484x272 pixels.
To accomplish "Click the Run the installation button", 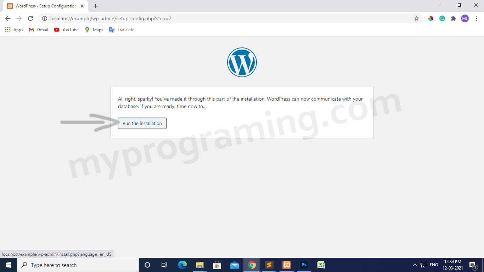I will 142,123.
